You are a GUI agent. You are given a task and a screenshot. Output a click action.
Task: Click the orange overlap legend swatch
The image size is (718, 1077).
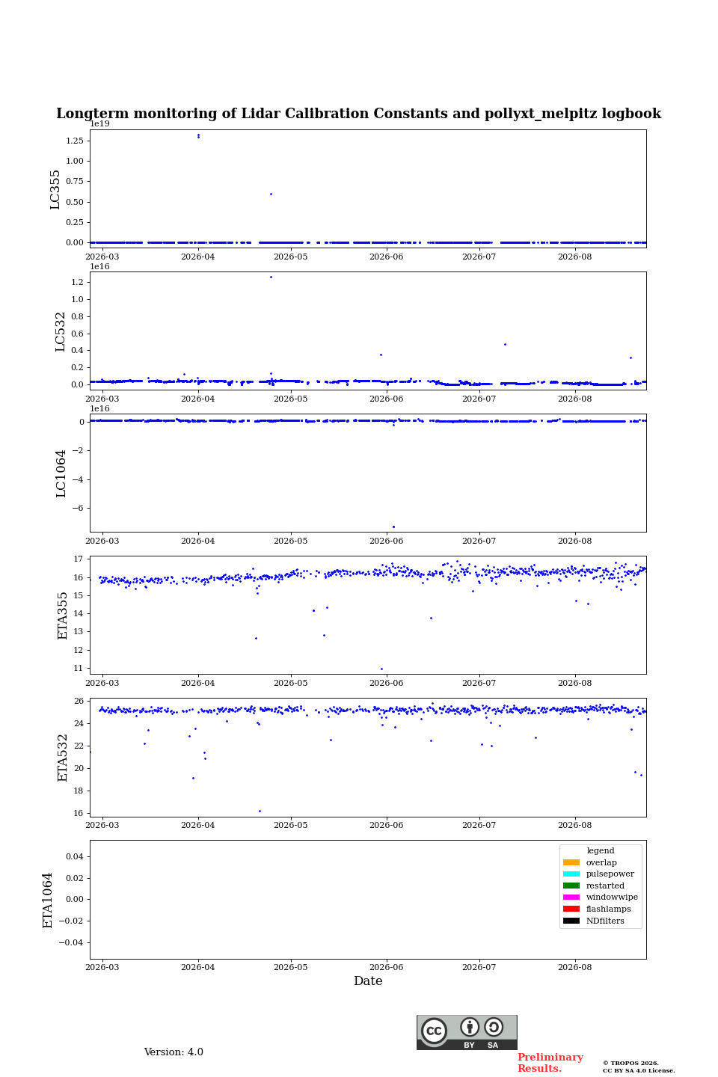pyautogui.click(x=571, y=862)
